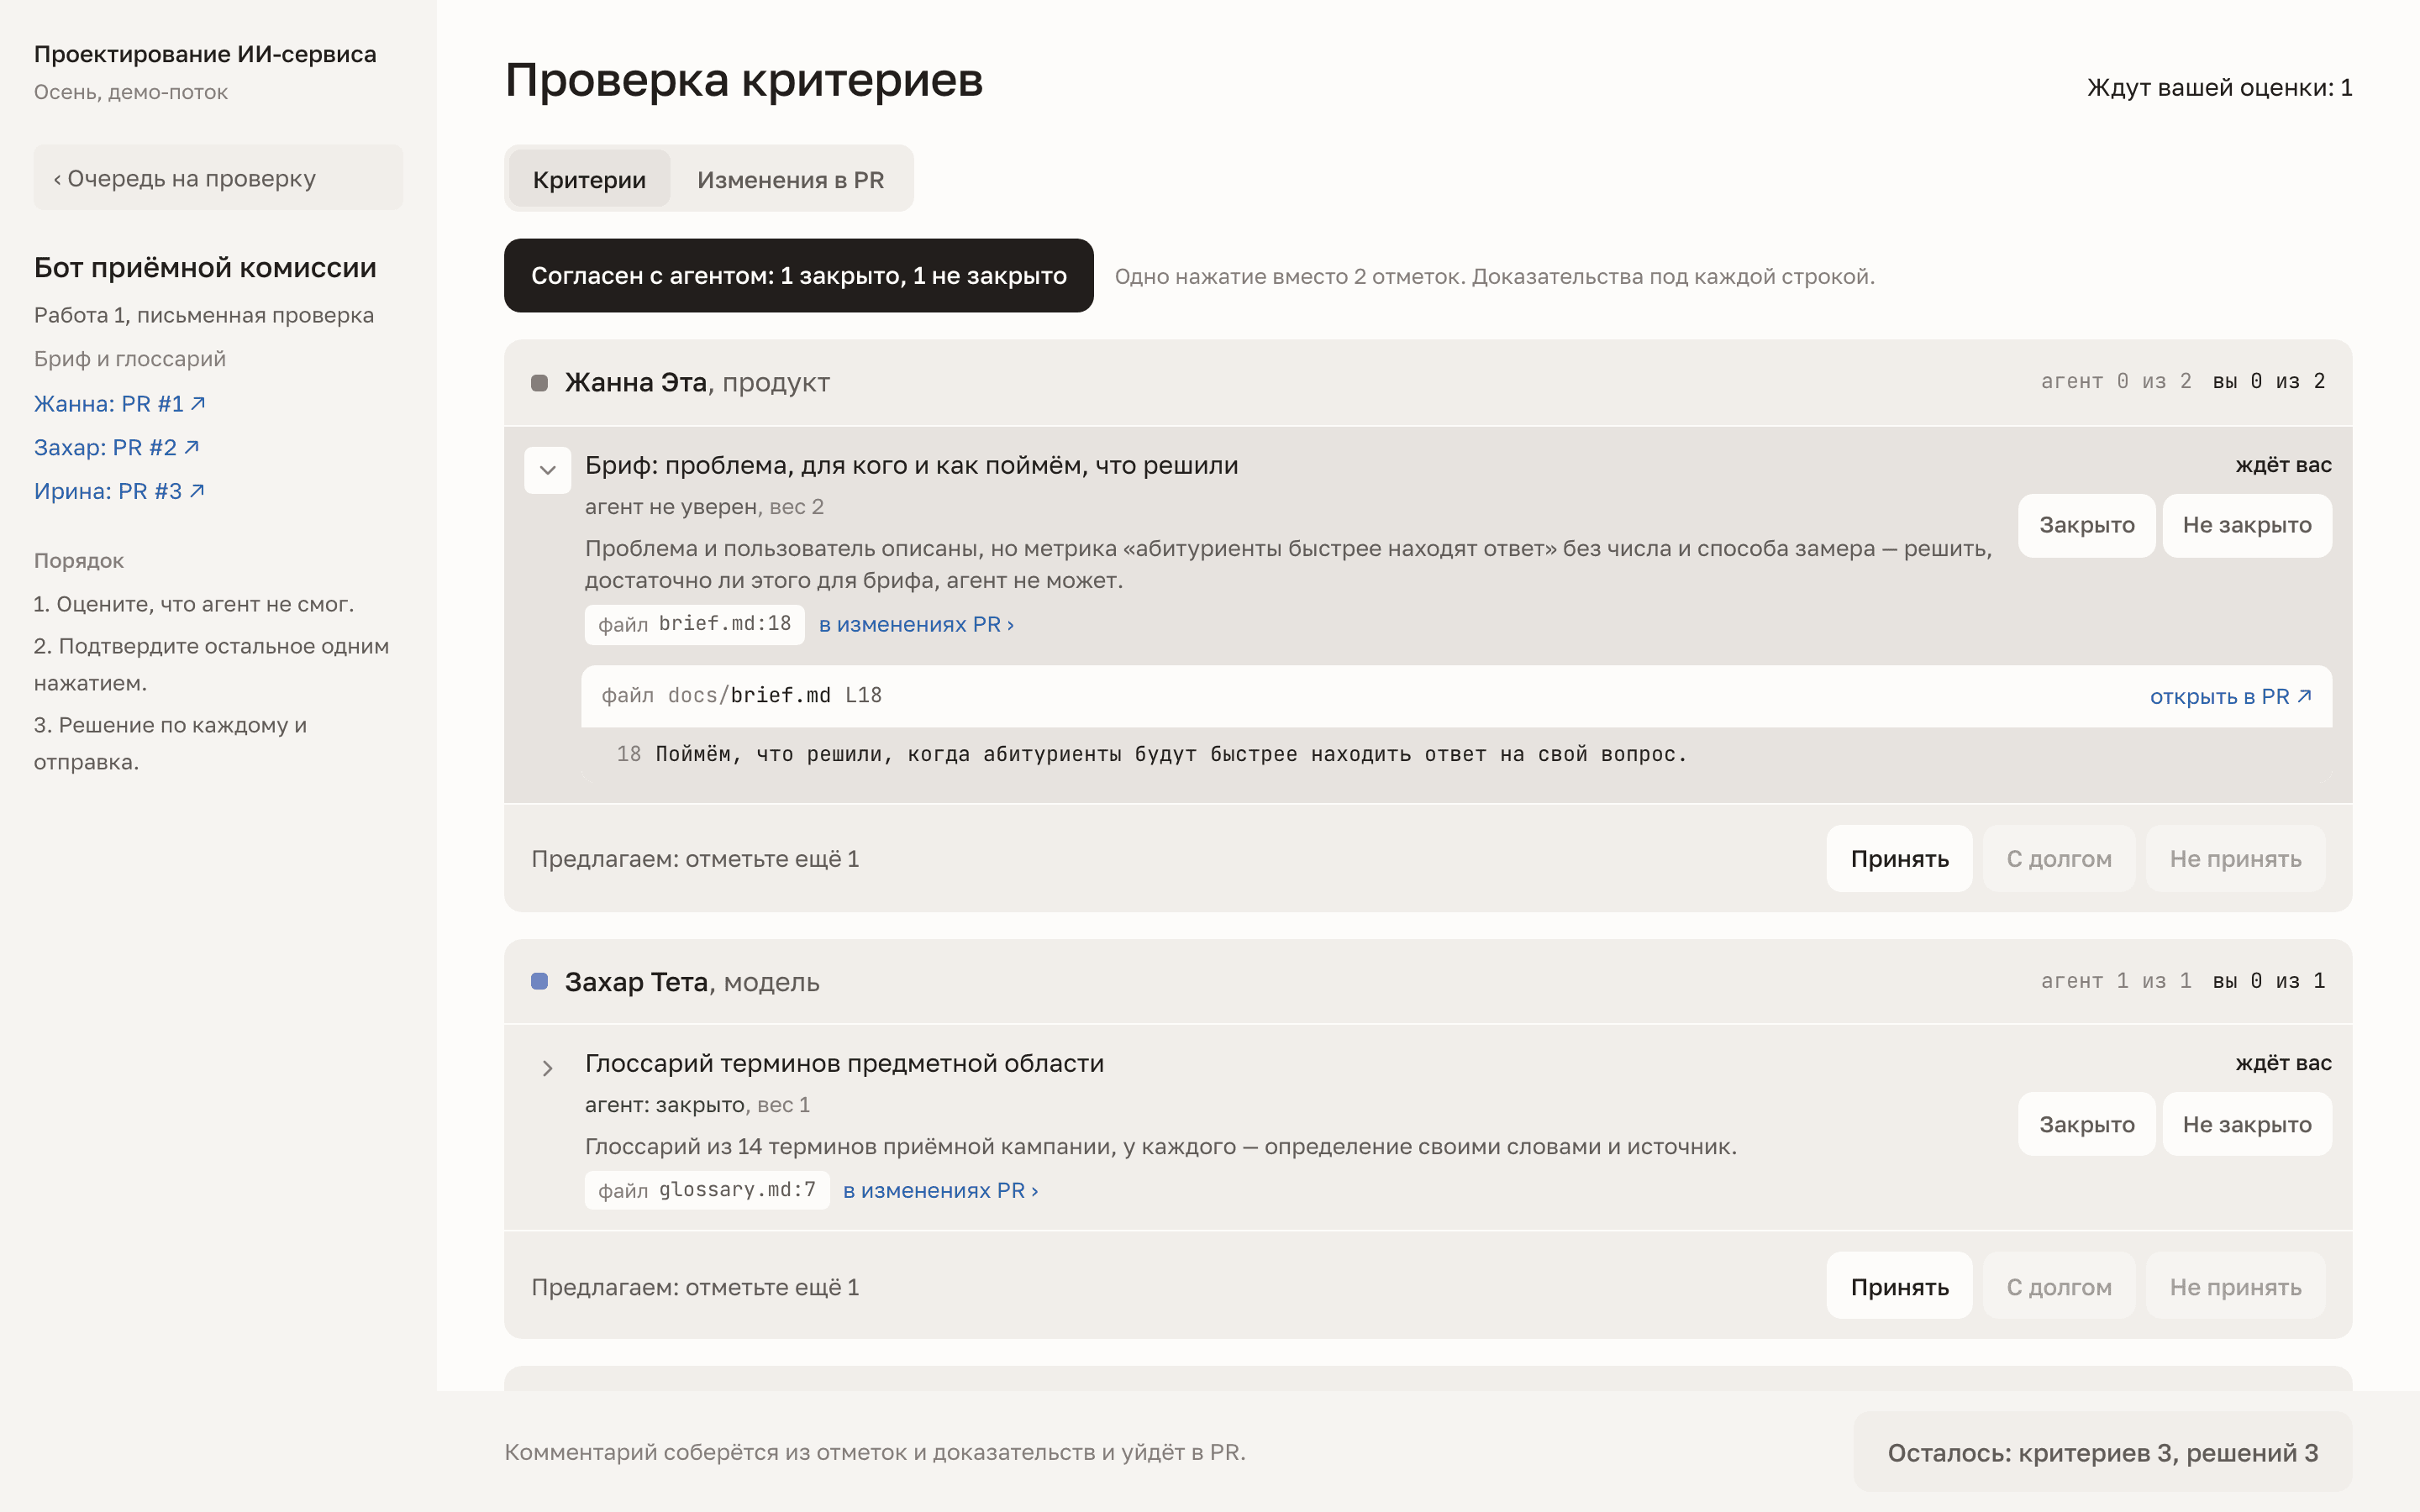Click the файл brief.md:18 chip
This screenshot has width=2420, height=1512.
694,624
